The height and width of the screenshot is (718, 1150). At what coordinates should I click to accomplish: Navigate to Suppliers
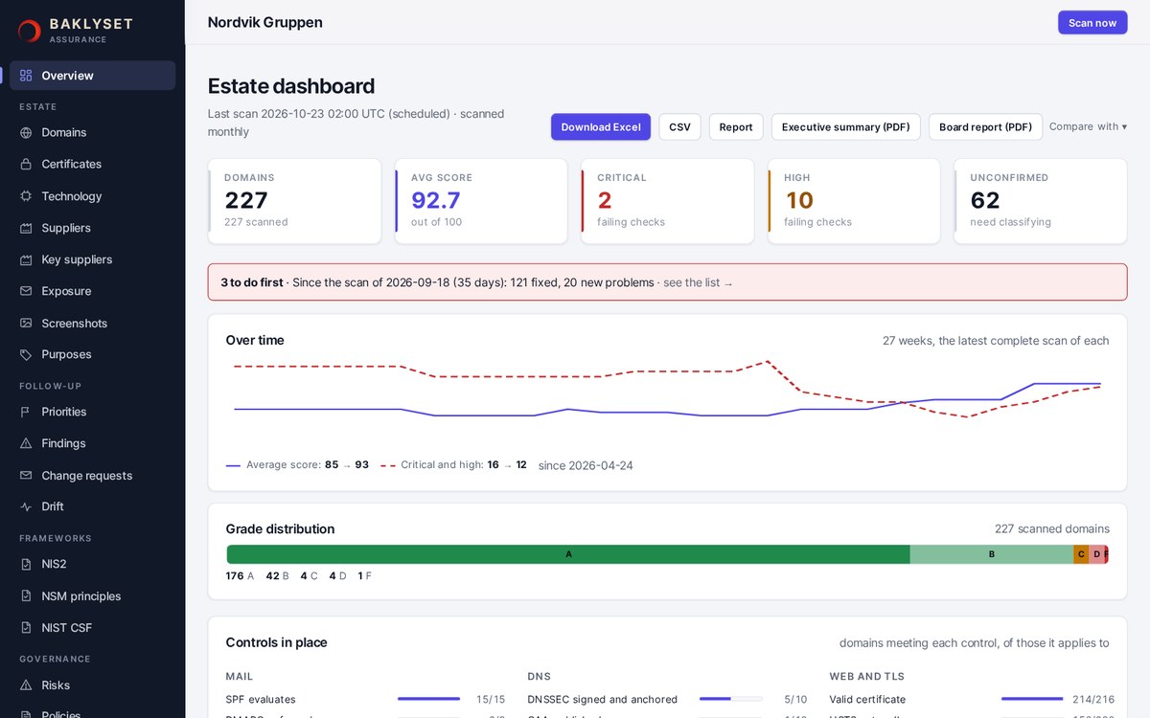[92, 228]
